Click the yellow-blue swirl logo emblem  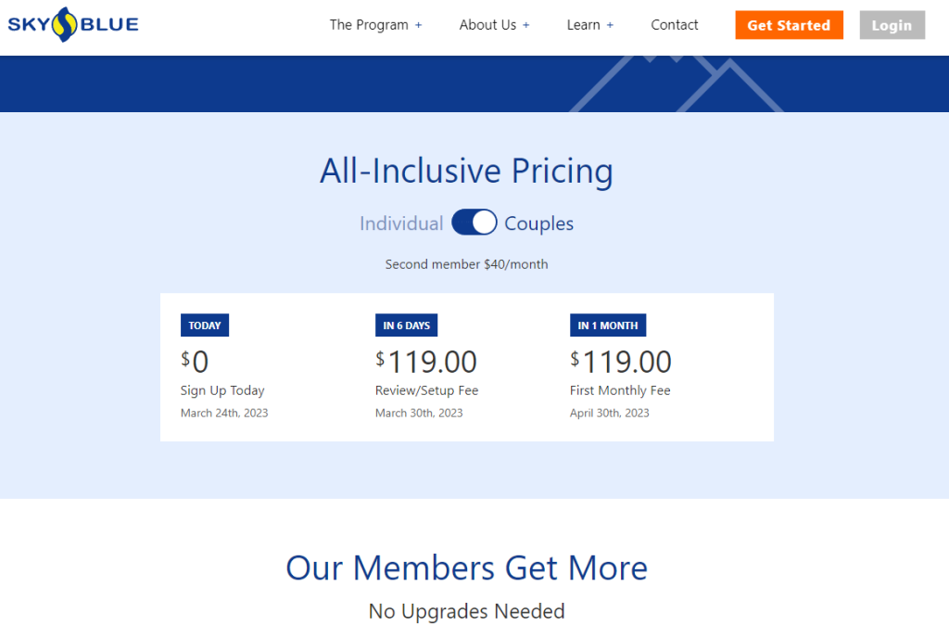(64, 25)
